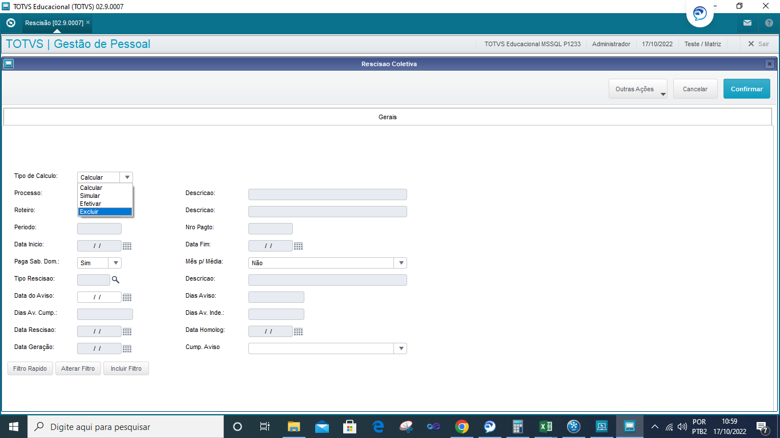
Task: Click the floating TOTVS chat bubble icon
Action: click(699, 13)
